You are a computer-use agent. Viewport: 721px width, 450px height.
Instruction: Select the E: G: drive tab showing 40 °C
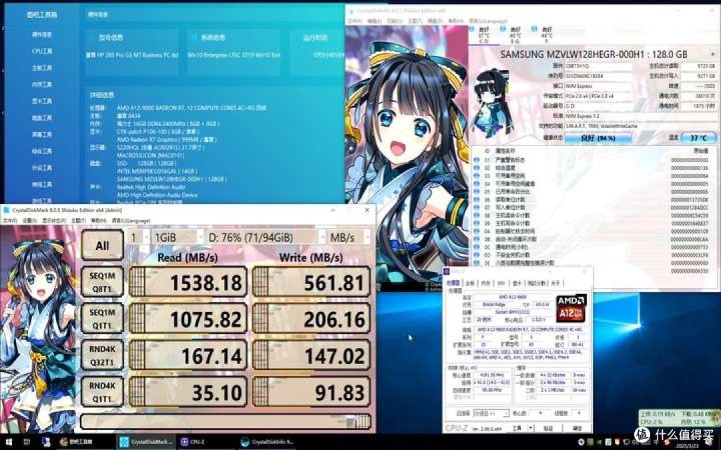(515, 35)
